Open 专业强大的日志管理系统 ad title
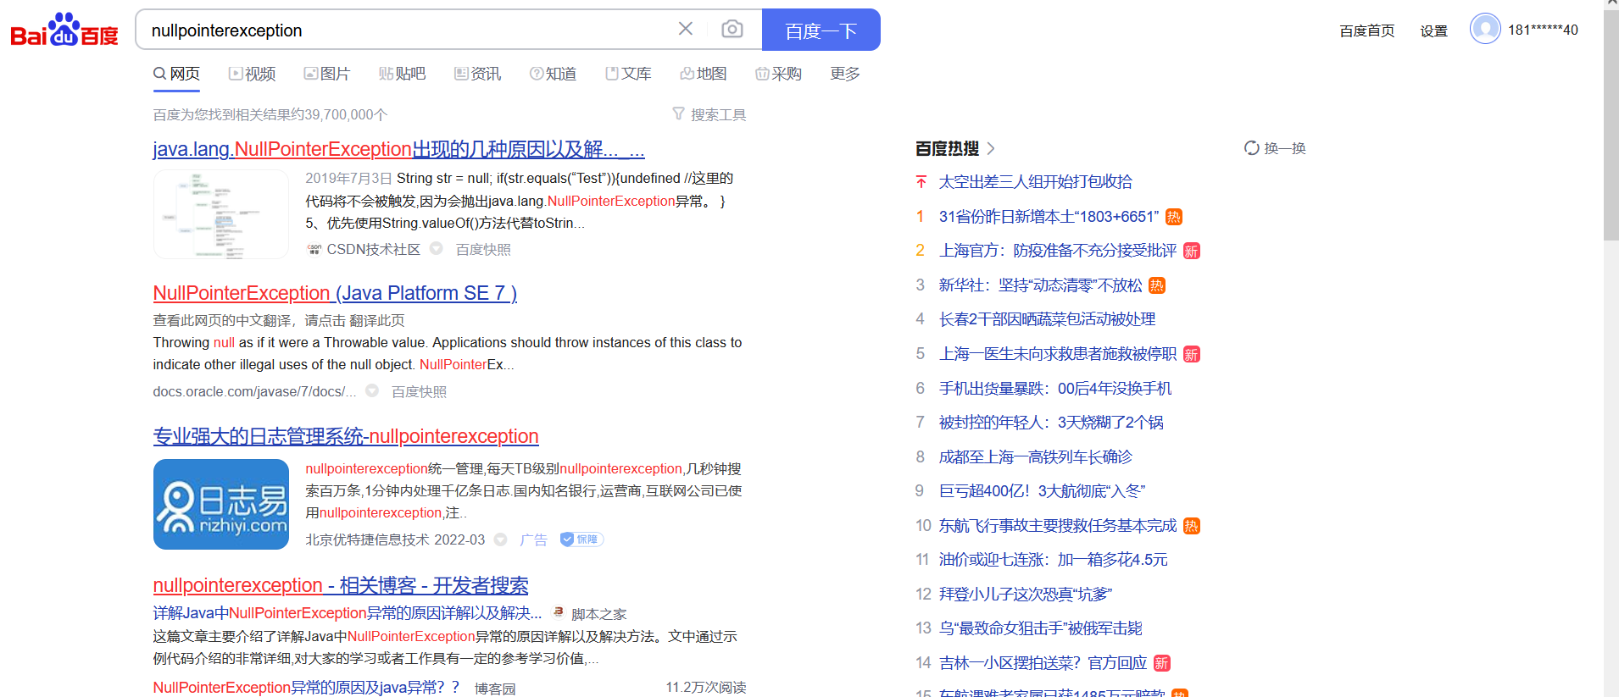The image size is (1619, 697). [346, 436]
